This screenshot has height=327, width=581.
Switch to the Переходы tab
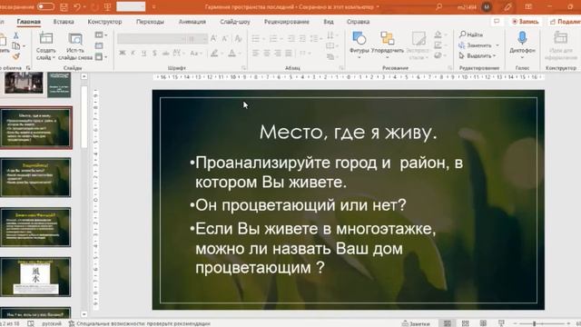(150, 22)
